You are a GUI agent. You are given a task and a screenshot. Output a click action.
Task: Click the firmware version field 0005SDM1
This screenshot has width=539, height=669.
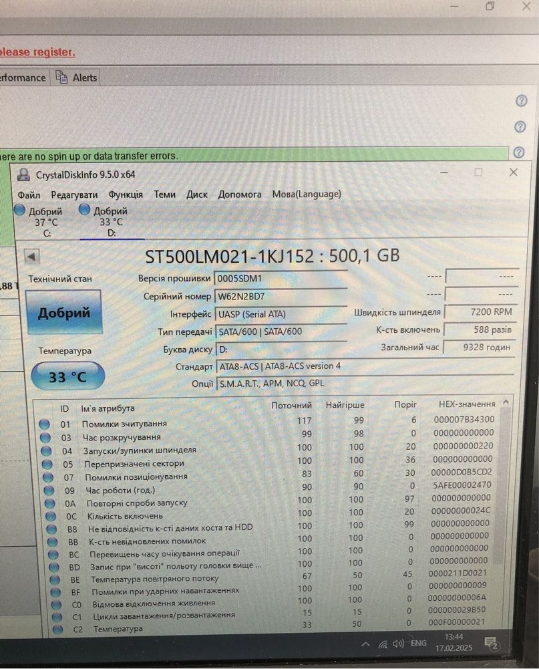click(x=280, y=279)
